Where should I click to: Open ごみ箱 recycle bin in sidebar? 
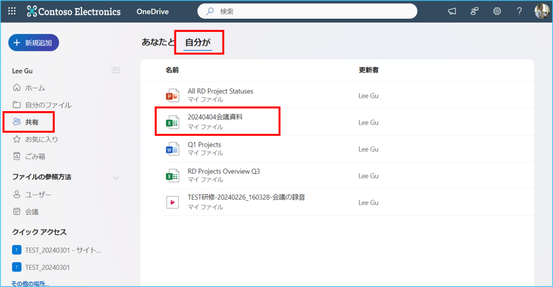click(35, 156)
